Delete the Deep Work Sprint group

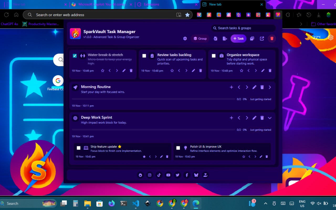(262, 118)
